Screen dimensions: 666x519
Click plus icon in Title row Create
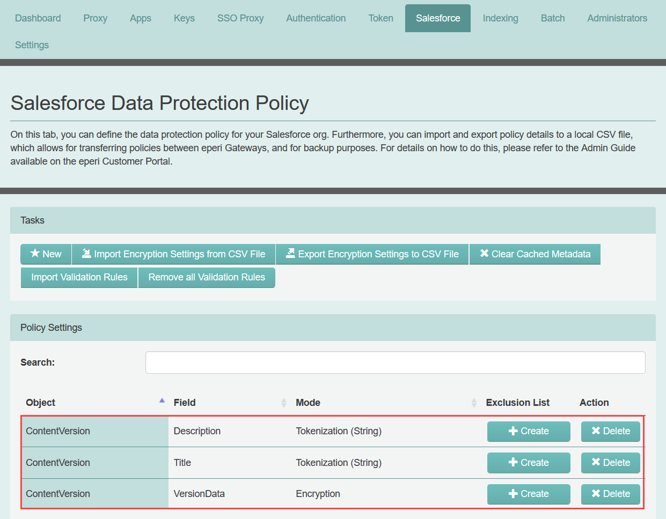pyautogui.click(x=513, y=463)
